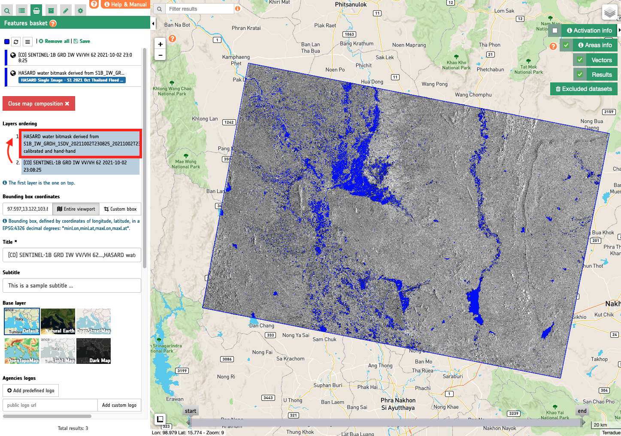This screenshot has height=436, width=621.
Task: Open help icon beside Areas info
Action: pos(553,46)
